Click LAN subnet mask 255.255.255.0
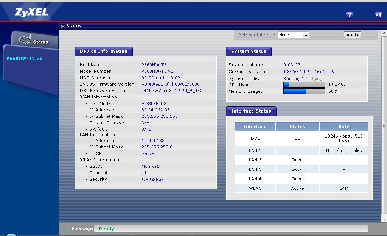 [157, 147]
